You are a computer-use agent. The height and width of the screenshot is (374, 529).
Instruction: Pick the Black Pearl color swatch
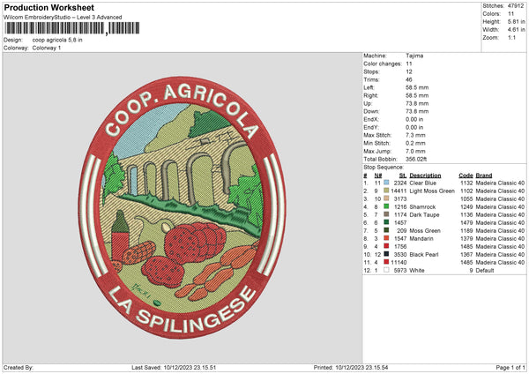coord(386,254)
